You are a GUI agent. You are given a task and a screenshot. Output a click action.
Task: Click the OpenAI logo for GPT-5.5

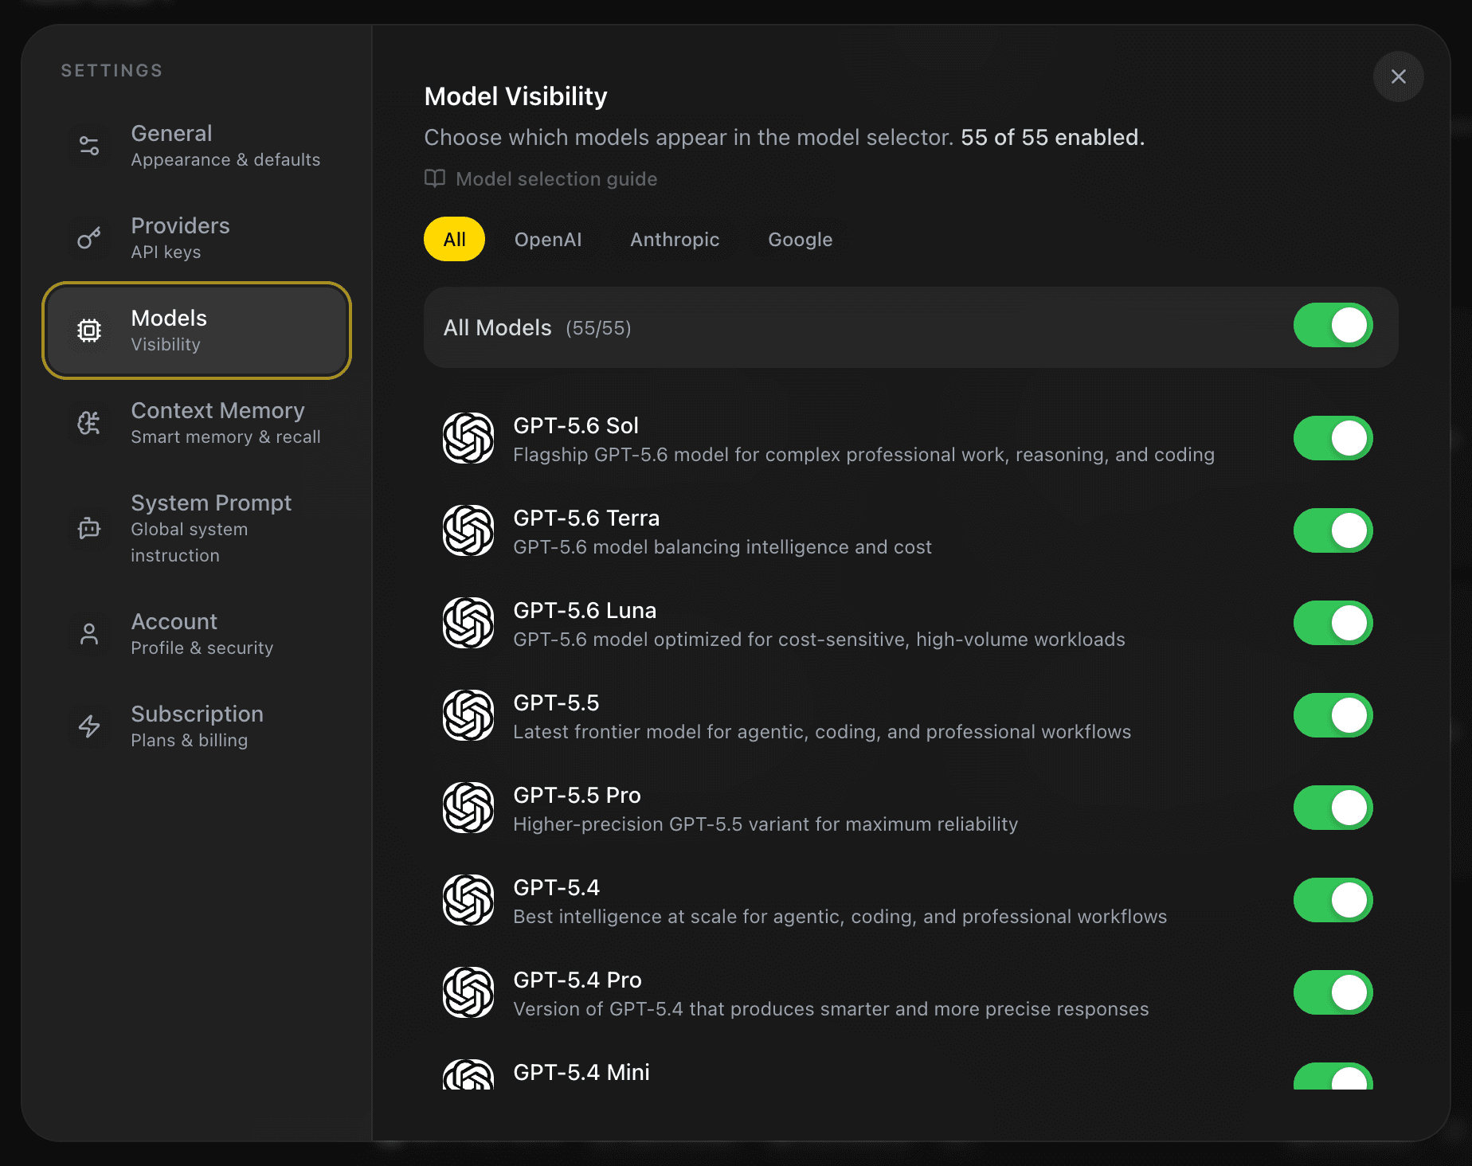pyautogui.click(x=468, y=715)
